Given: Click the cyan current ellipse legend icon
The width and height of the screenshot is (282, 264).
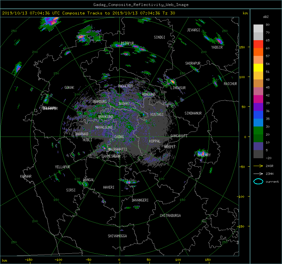Looking at the screenshot, I should coord(258,181).
